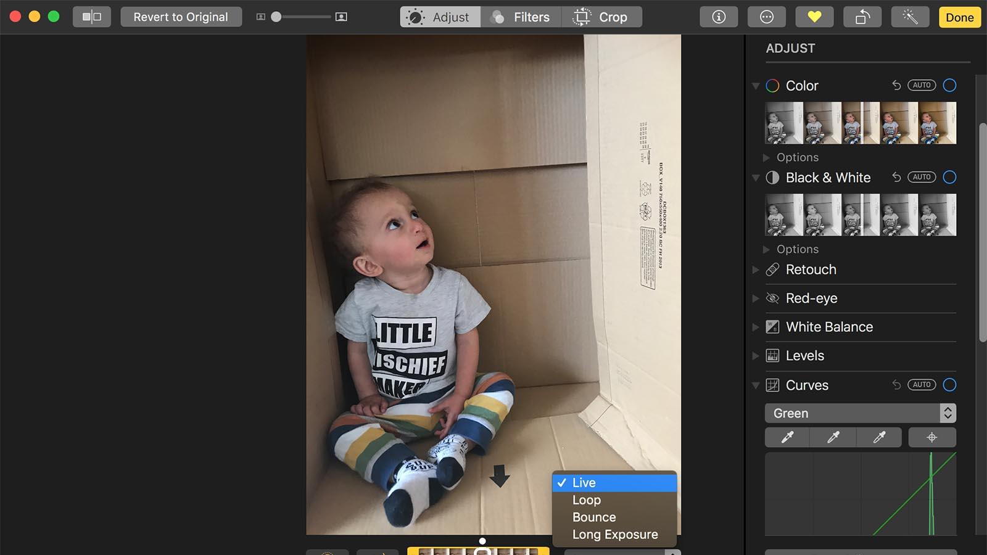Click the add-point crosshair button in Curves

[x=932, y=437]
